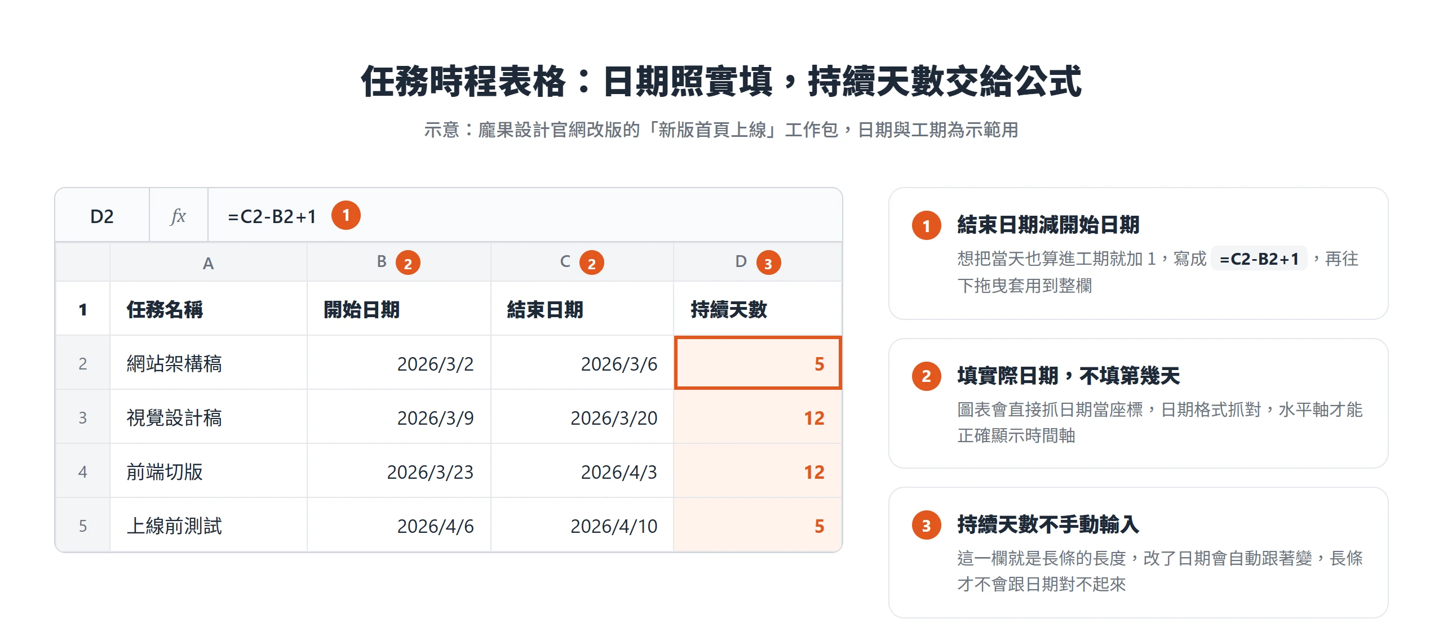
Task: Click the 結束日期 header cell
Action: coord(582,309)
